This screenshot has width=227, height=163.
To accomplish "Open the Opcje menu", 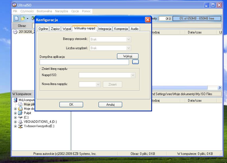I will [x=75, y=11].
